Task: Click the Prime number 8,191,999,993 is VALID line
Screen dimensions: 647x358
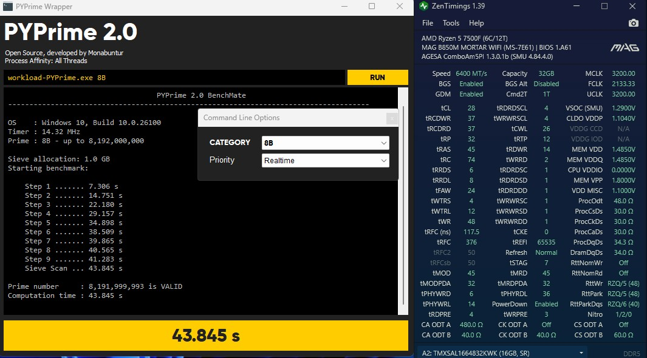Action: (95, 286)
